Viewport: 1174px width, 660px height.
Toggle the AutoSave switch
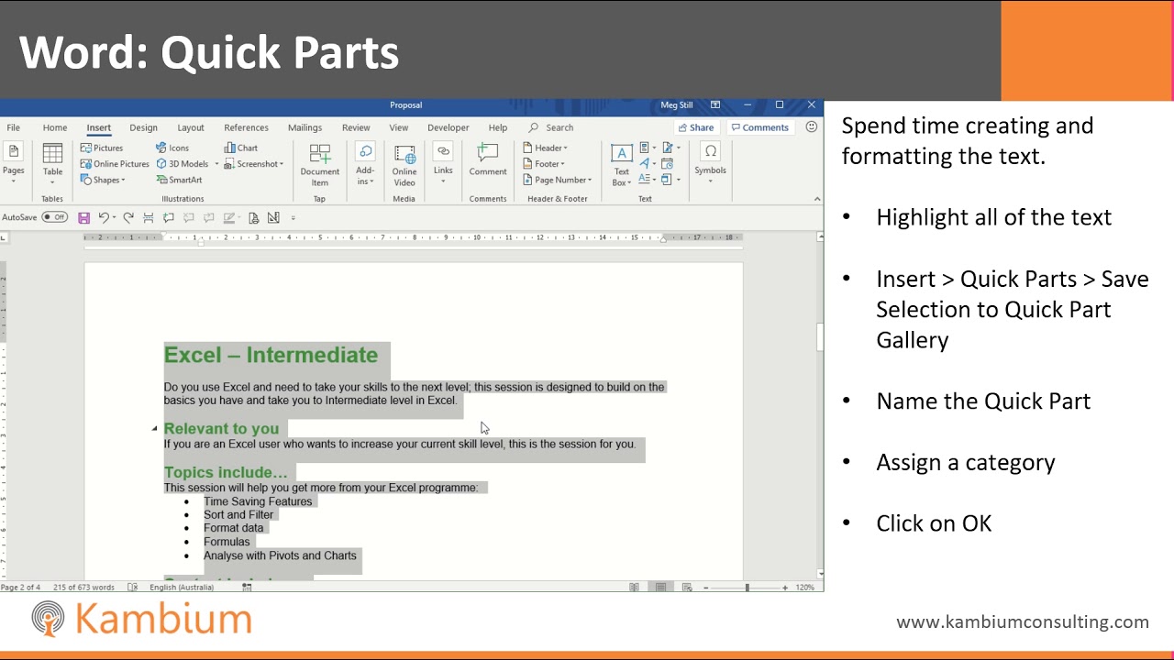[x=55, y=217]
